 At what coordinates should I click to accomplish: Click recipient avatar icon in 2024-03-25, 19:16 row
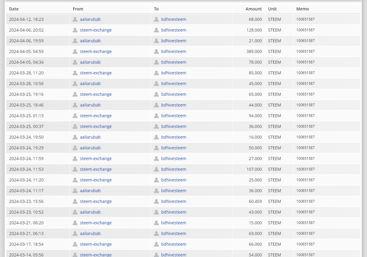[156, 94]
